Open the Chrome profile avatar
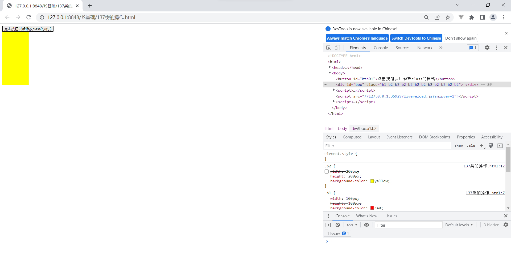Viewport: 511px width, 271px height. (x=493, y=17)
